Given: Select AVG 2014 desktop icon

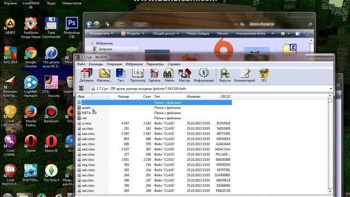Looking at the screenshot, I should tap(10, 55).
